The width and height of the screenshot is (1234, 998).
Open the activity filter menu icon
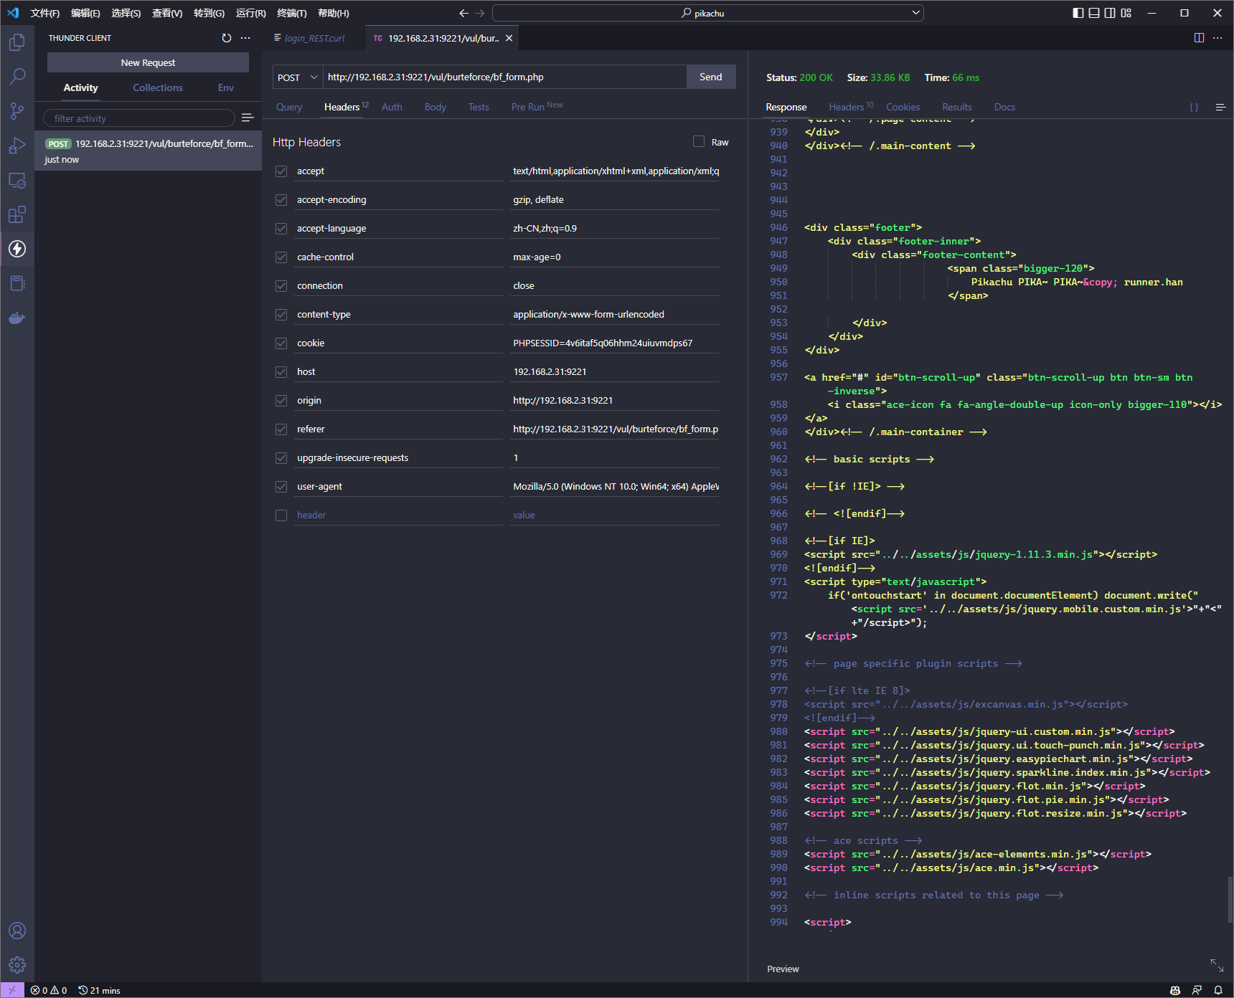click(x=248, y=118)
